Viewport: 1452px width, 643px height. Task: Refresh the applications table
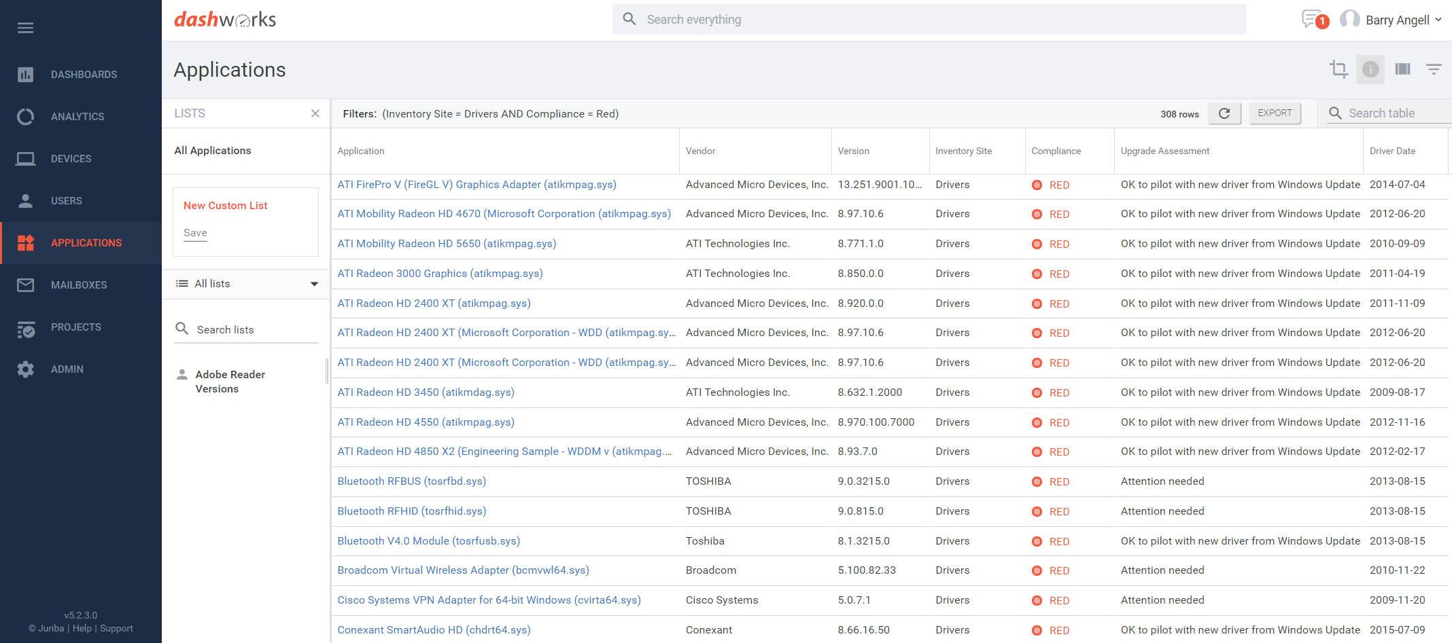1224,113
